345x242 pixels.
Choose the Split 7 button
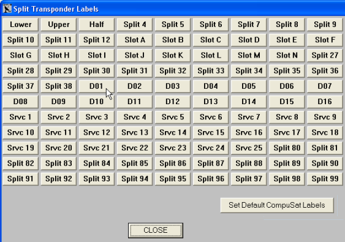click(249, 25)
